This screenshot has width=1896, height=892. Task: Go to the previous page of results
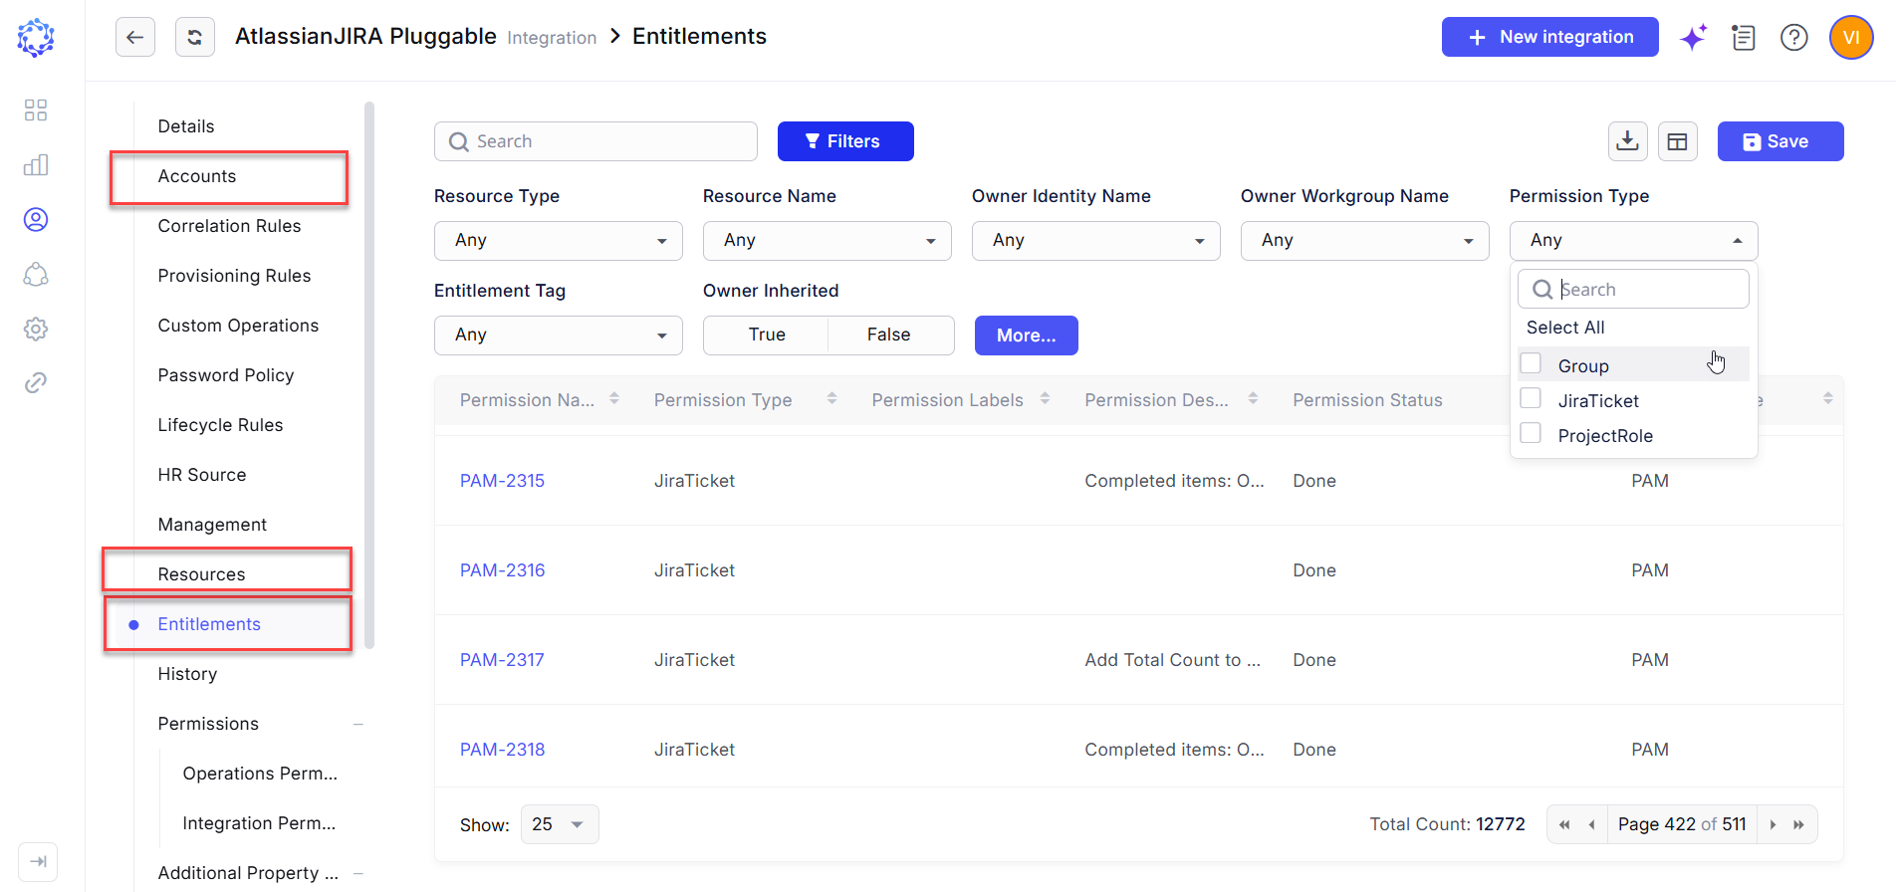(x=1592, y=824)
